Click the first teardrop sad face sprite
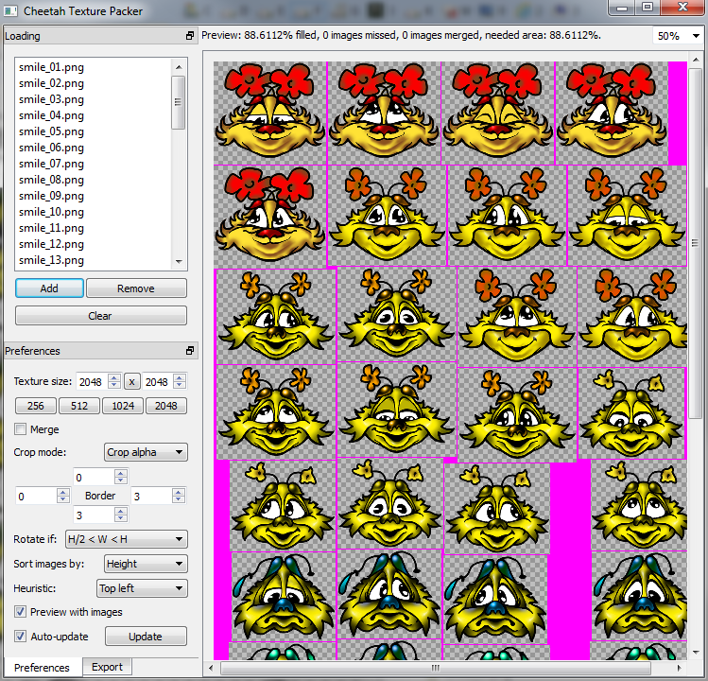The height and width of the screenshot is (681, 708). click(284, 597)
